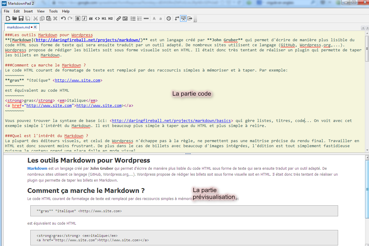Create a new document with the toolbar icon
369x246 pixels.
8,18
